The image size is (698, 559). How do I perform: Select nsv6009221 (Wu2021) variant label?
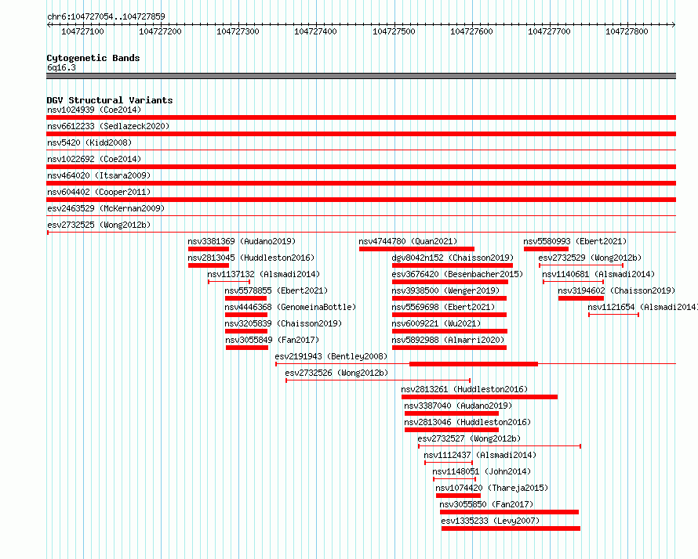(x=436, y=323)
